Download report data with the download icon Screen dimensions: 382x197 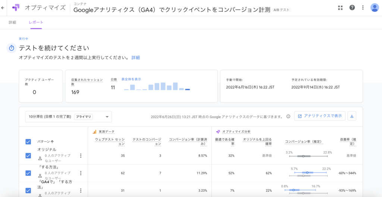click(x=352, y=116)
